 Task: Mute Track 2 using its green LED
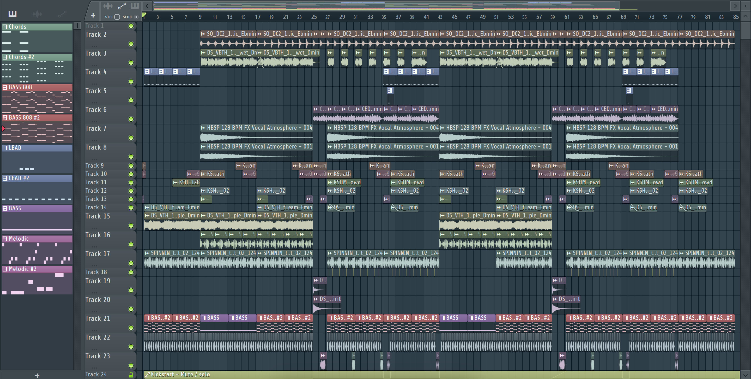point(131,44)
